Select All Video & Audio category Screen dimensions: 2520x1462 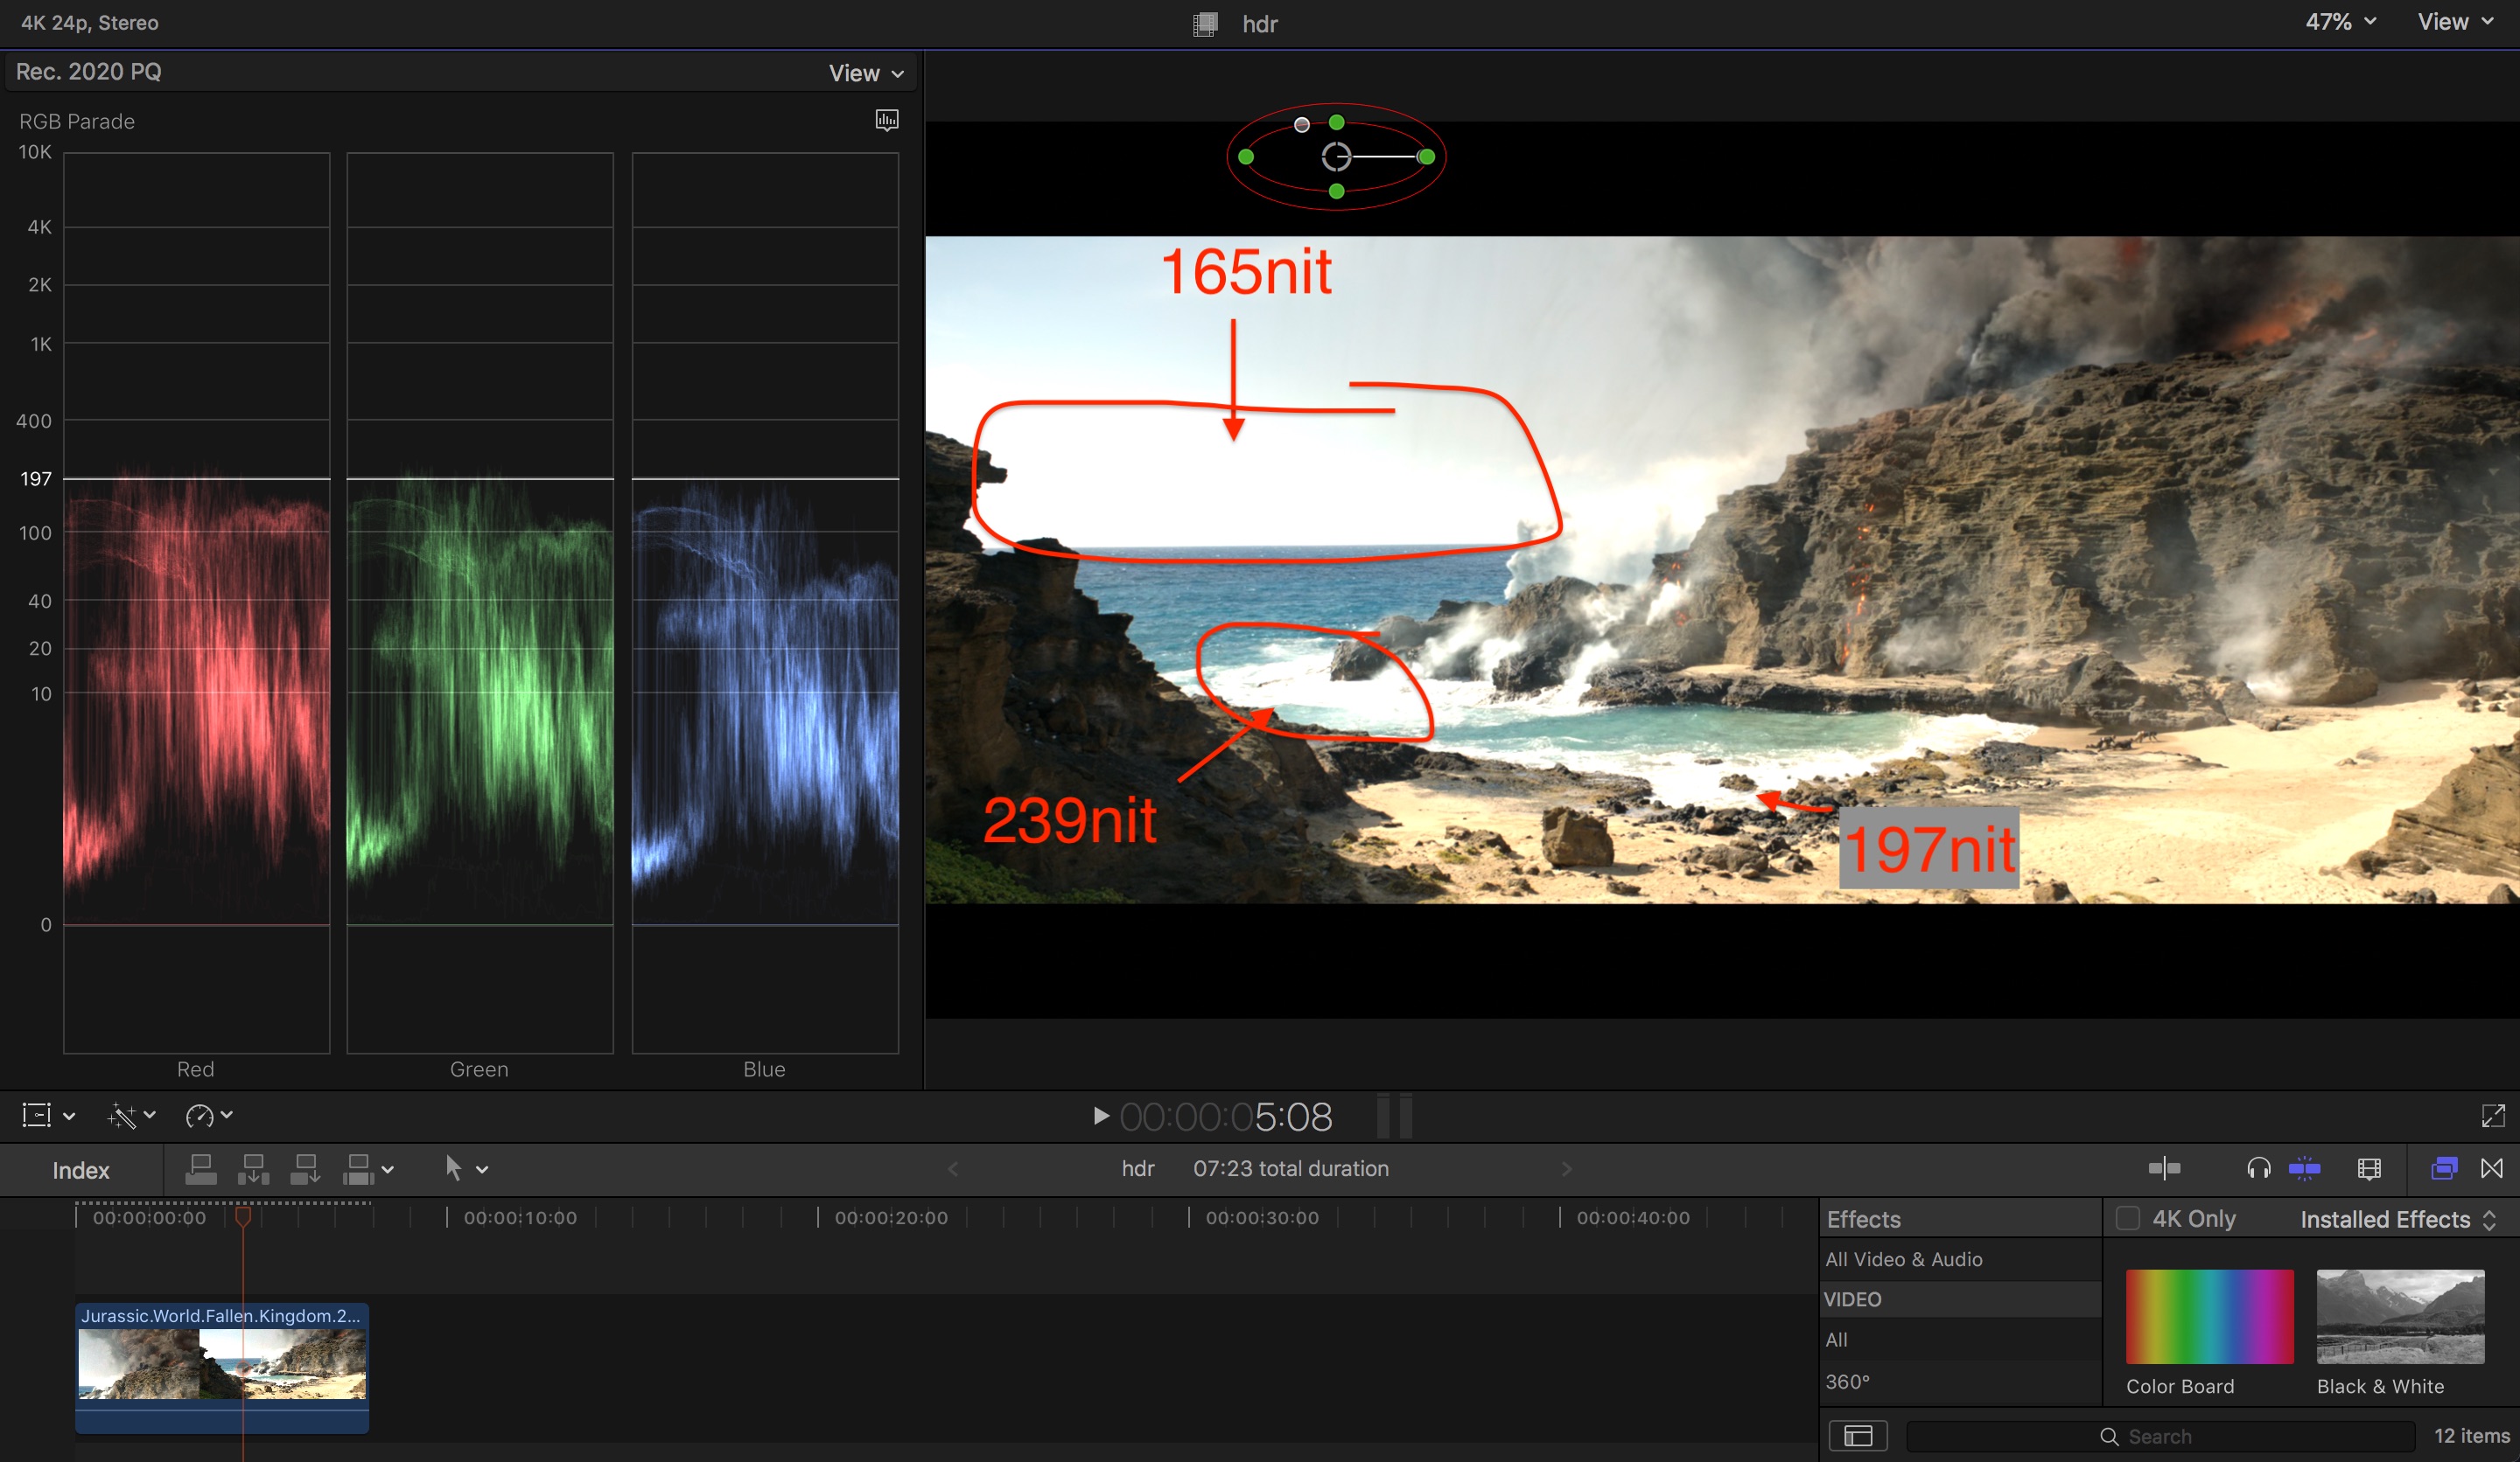[x=1903, y=1259]
